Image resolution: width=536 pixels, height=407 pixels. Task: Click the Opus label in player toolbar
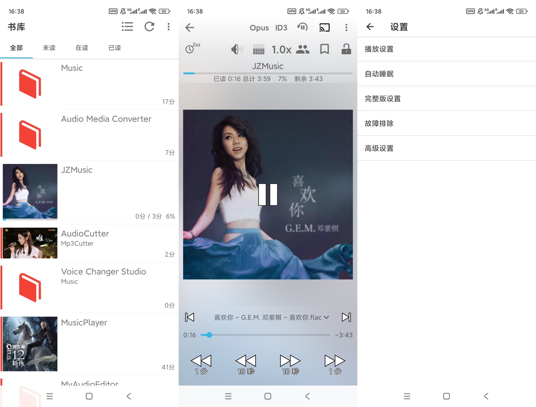click(259, 28)
